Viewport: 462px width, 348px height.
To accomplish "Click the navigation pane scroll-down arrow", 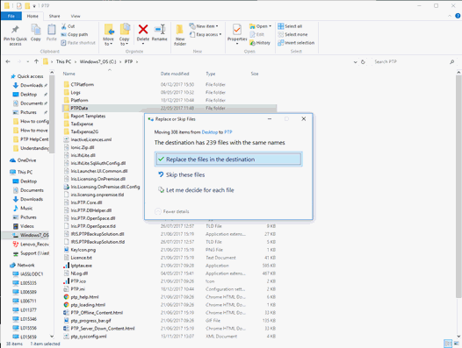I will point(52,337).
